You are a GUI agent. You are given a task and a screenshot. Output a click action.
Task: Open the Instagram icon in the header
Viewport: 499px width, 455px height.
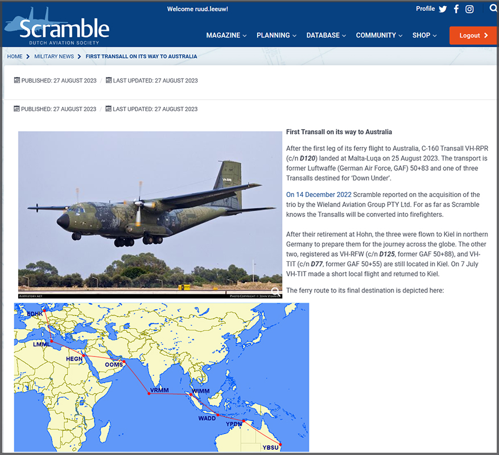469,9
